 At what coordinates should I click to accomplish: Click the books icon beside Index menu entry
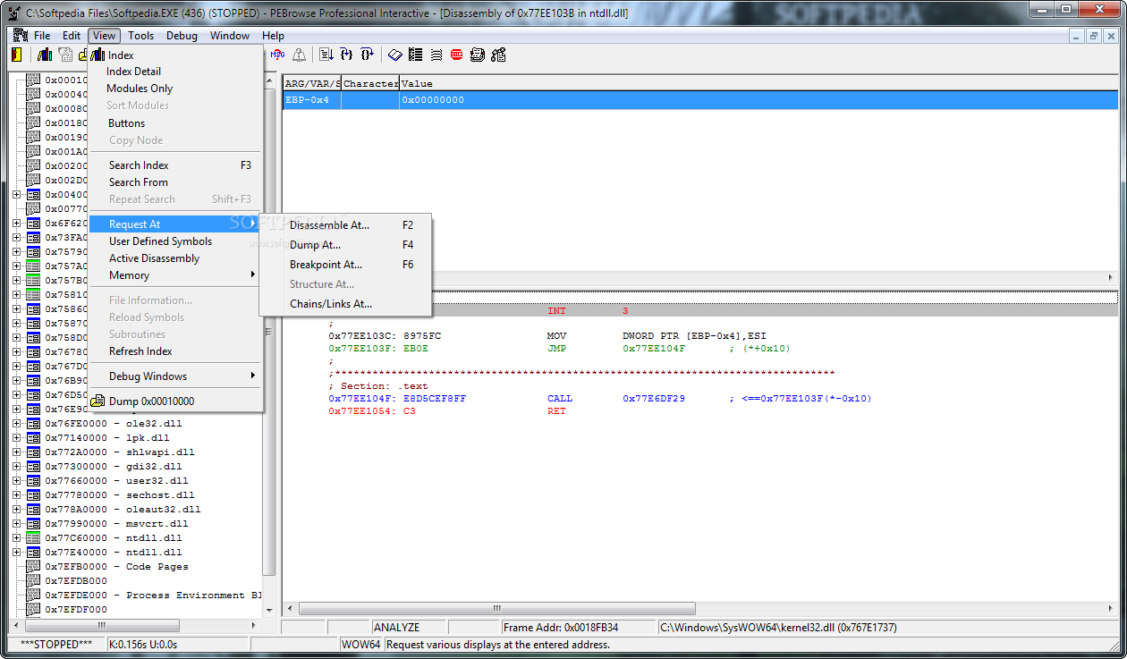(x=98, y=55)
